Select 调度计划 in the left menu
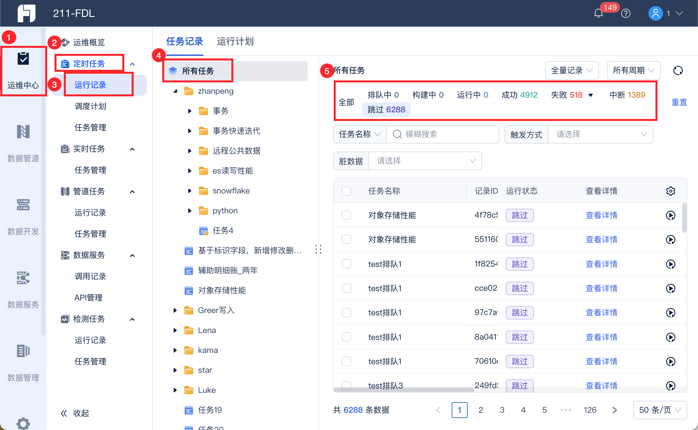The image size is (698, 430). 90,106
